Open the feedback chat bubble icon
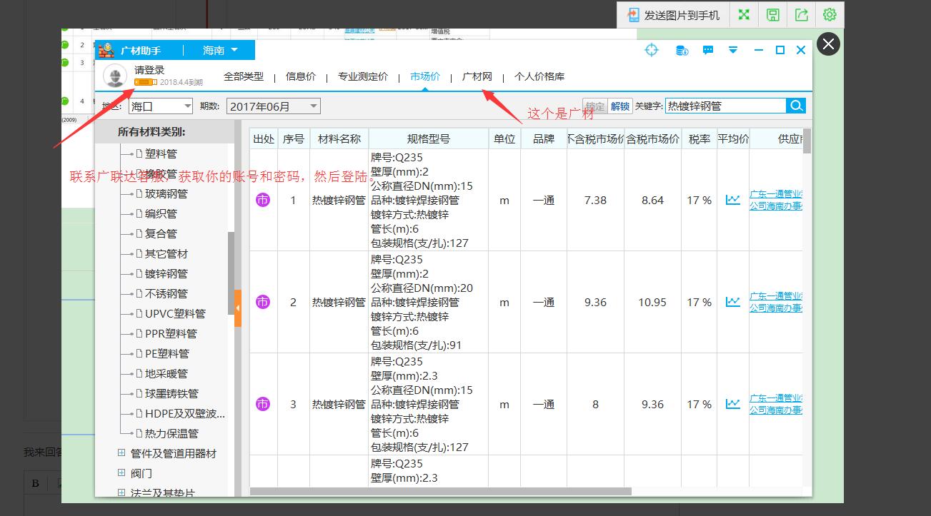Screen dimensions: 931x516 (708, 50)
